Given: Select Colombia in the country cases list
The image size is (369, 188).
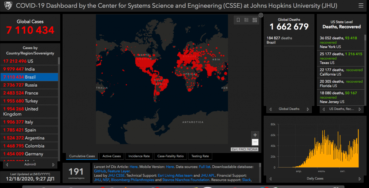Looking at the screenshot, I should coord(29,146).
